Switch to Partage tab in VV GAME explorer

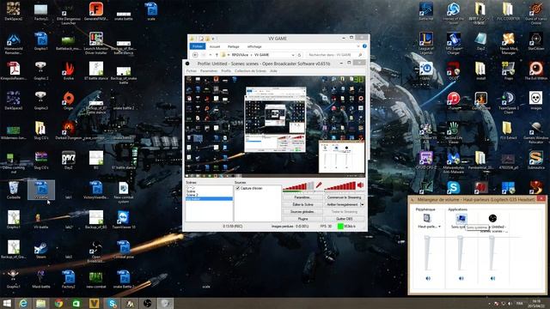(233, 46)
